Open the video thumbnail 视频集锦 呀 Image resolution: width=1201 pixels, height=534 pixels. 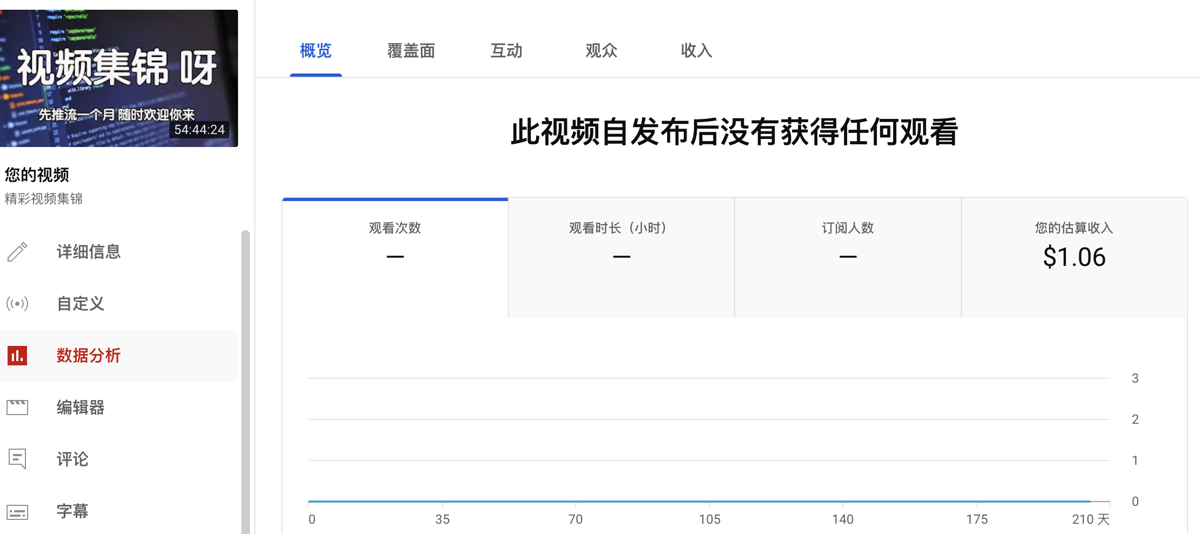[x=119, y=78]
